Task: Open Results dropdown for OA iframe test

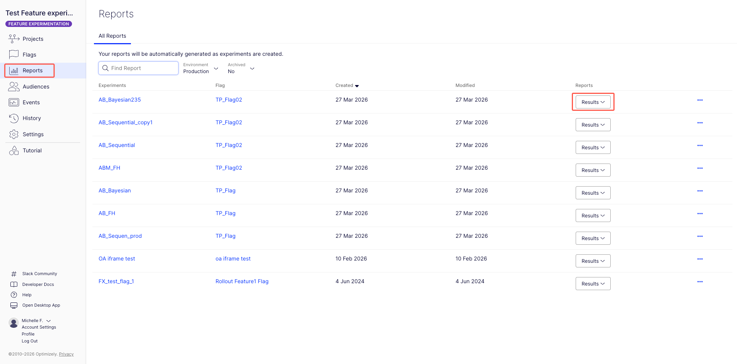Action: (x=593, y=261)
